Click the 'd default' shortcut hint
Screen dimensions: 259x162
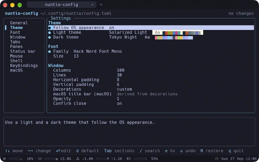point(87,151)
